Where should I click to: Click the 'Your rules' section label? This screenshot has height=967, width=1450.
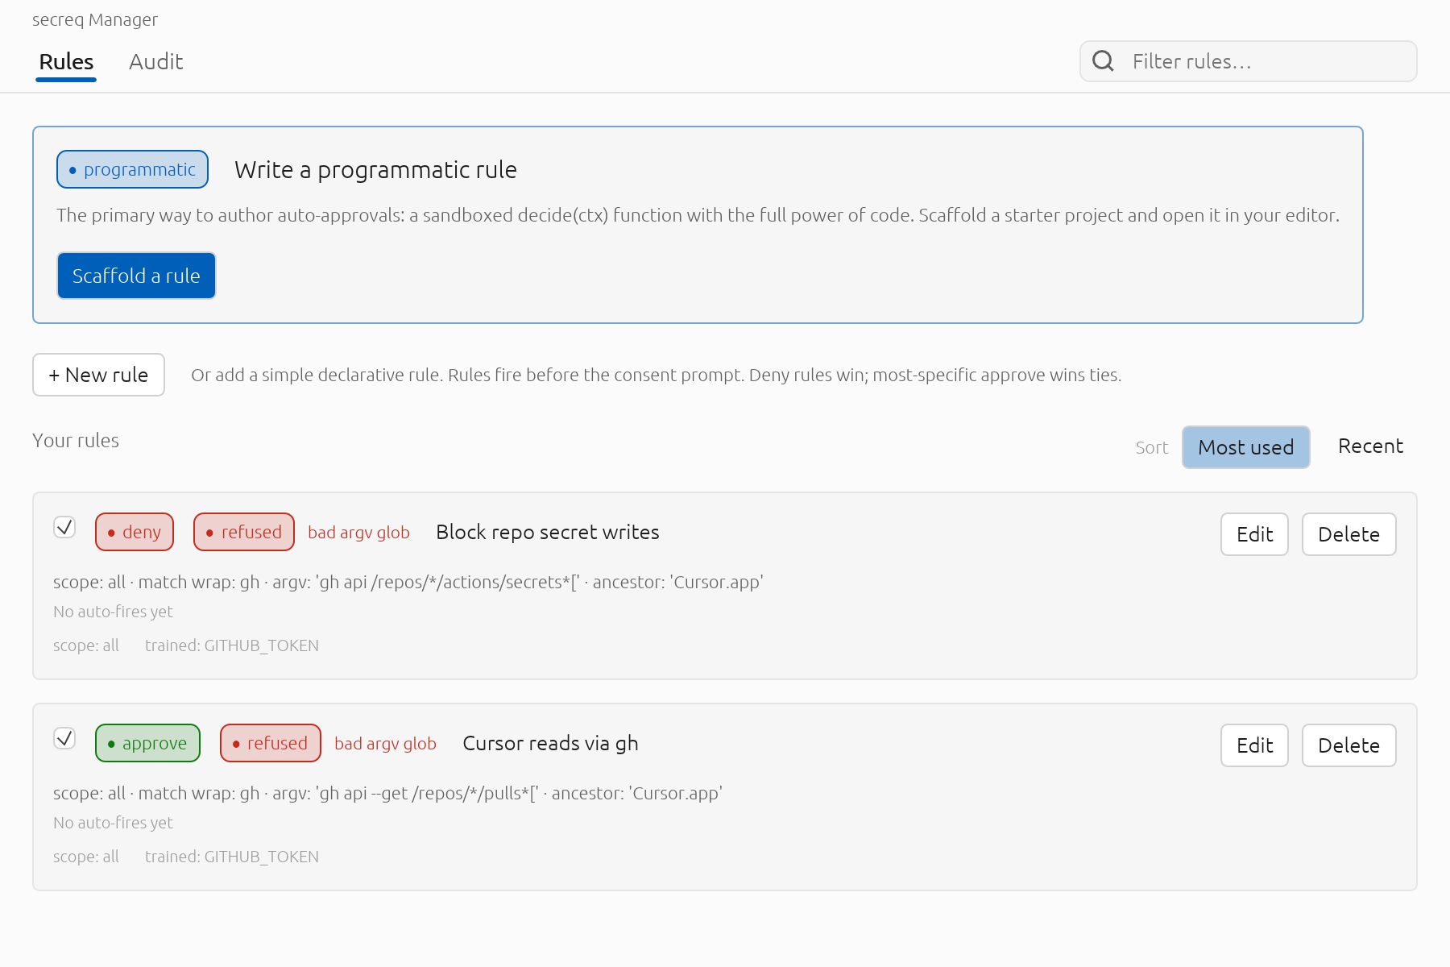[76, 441]
